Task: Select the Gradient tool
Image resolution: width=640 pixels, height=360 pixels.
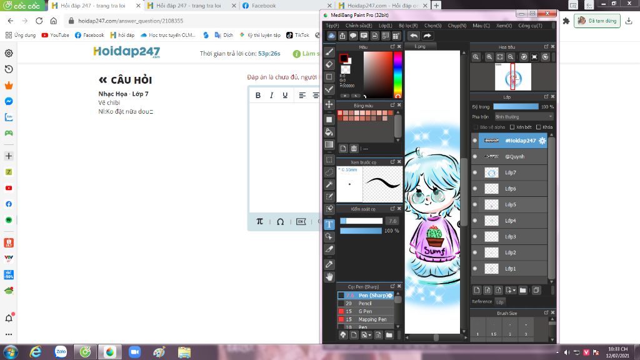Action: click(329, 144)
